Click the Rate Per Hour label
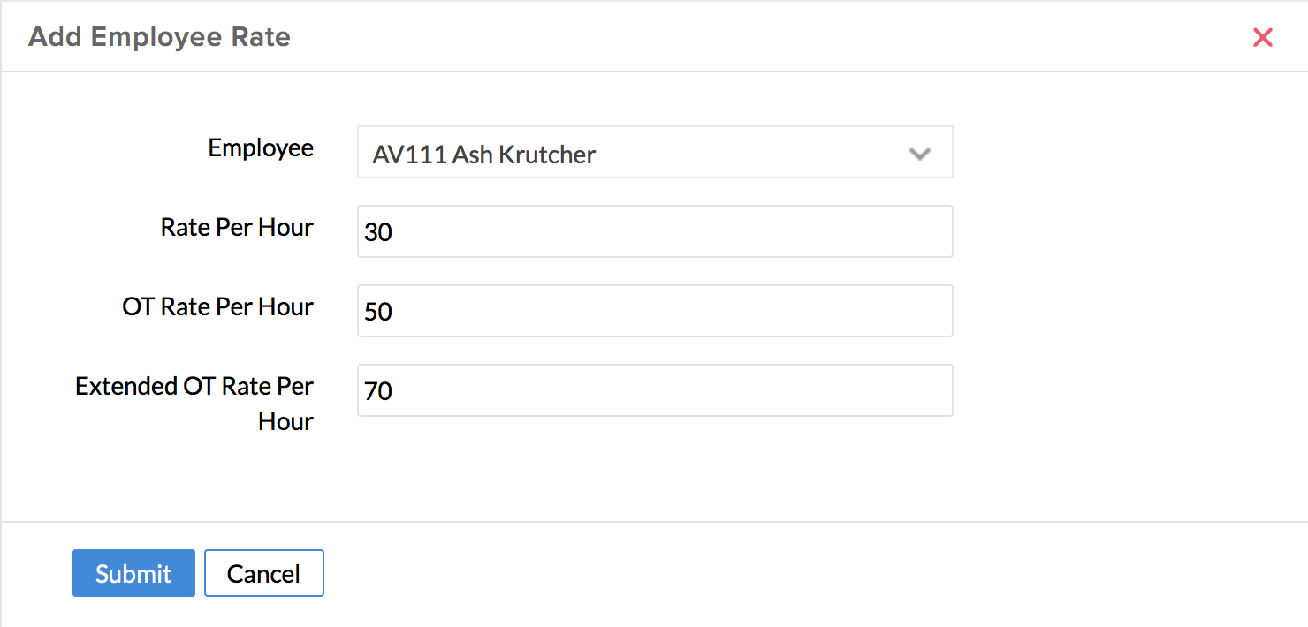This screenshot has width=1308, height=627. 237,227
